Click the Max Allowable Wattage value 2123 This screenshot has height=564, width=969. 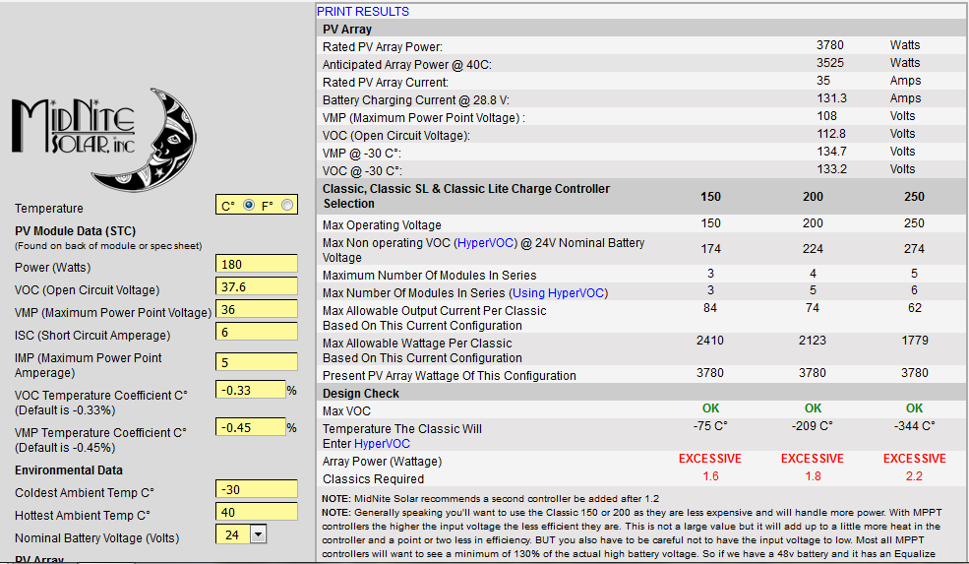812,341
